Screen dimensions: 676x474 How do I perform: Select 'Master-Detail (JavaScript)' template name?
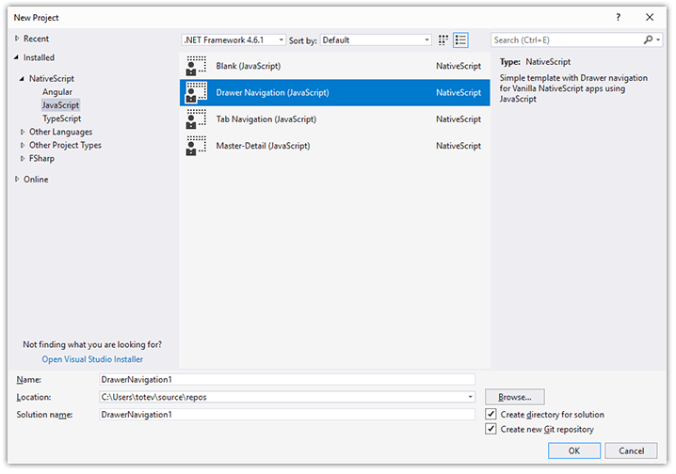pyautogui.click(x=263, y=146)
